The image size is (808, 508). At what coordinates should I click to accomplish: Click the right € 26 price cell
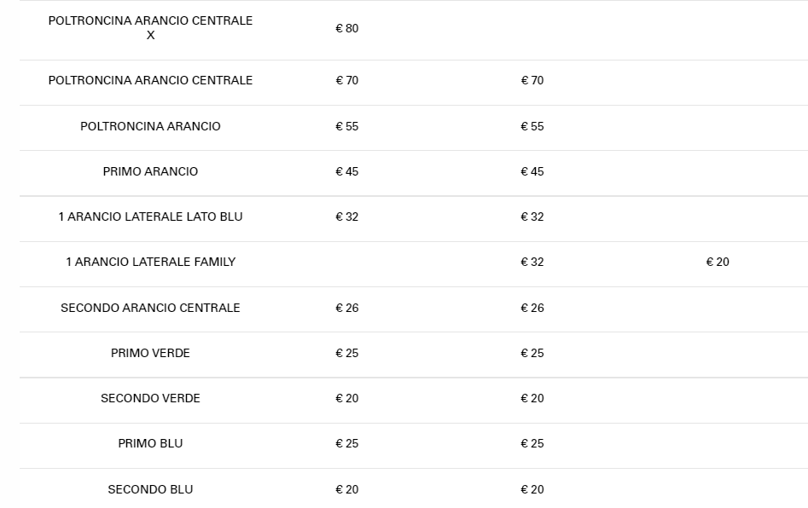pyautogui.click(x=532, y=308)
